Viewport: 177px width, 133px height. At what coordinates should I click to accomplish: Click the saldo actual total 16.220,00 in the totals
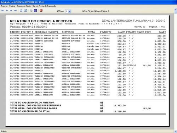click(x=119, y=111)
